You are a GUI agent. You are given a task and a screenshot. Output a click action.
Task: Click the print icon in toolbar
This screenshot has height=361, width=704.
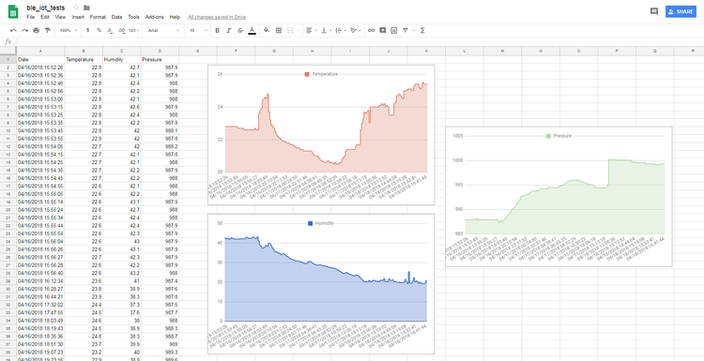coord(37,31)
